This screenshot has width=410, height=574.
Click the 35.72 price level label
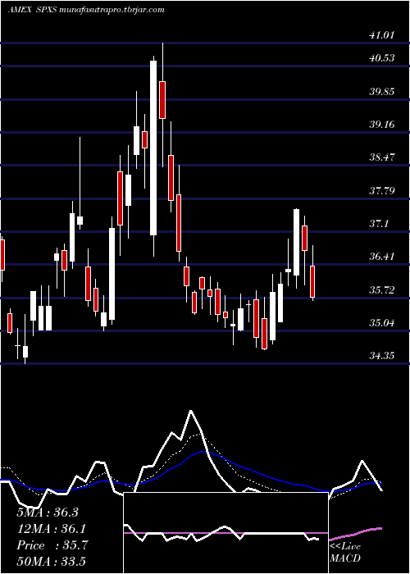pyautogui.click(x=382, y=290)
